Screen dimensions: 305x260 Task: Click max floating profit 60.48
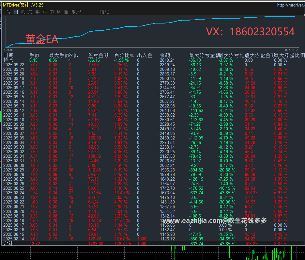250,175
